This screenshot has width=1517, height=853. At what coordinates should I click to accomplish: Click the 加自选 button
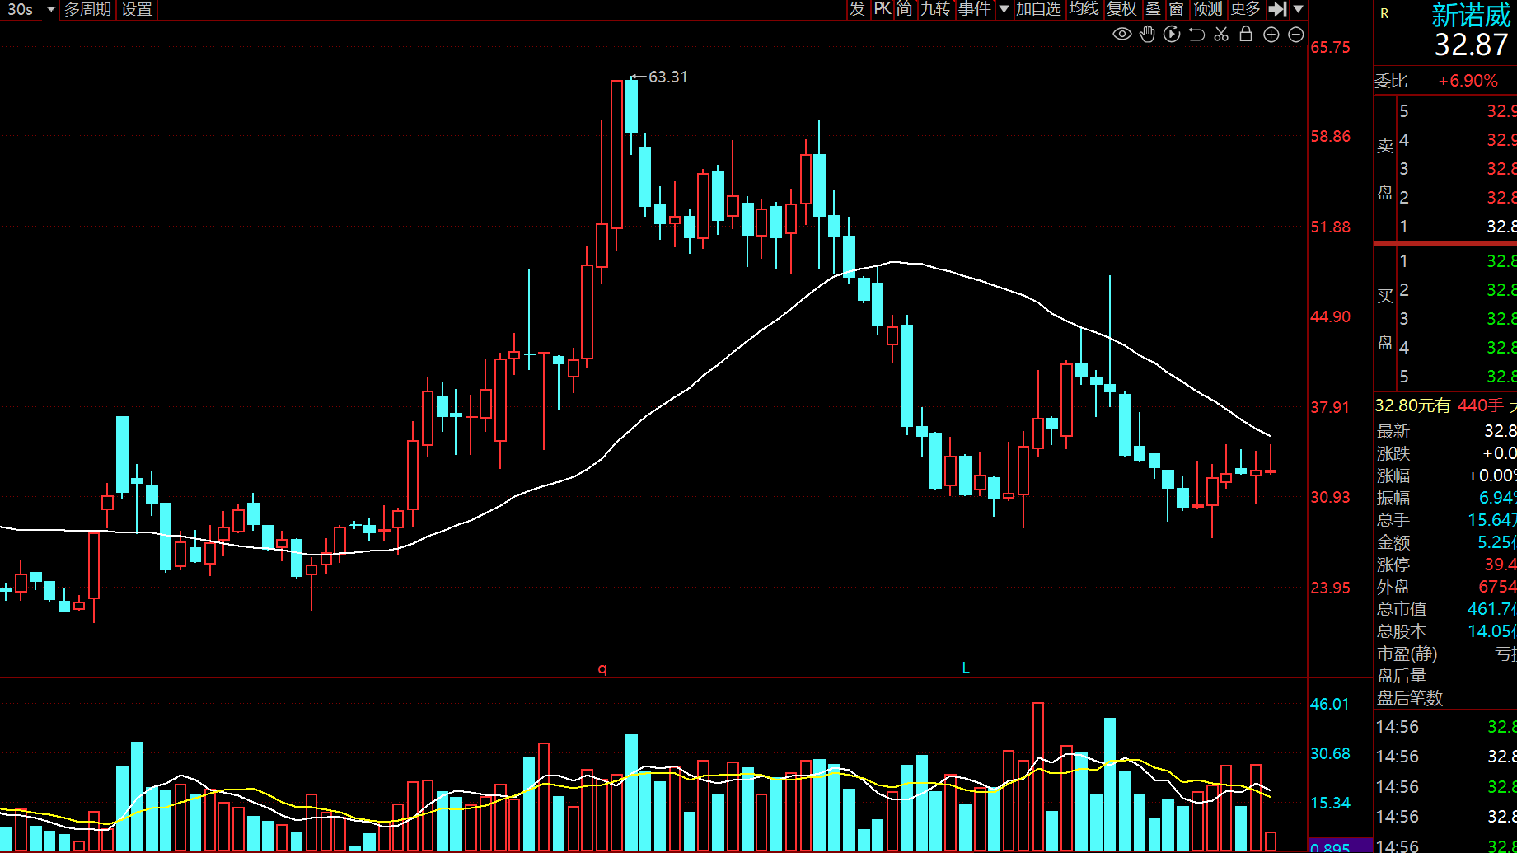coord(1038,9)
